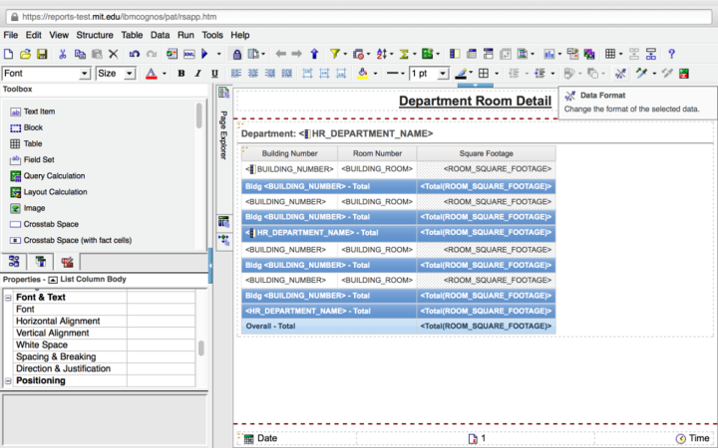Select Query Calculation in Toolbox
This screenshot has height=448, width=718.
(54, 175)
